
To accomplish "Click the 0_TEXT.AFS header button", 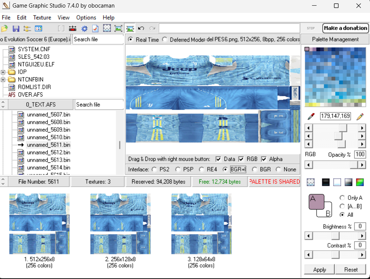I will click(x=41, y=104).
